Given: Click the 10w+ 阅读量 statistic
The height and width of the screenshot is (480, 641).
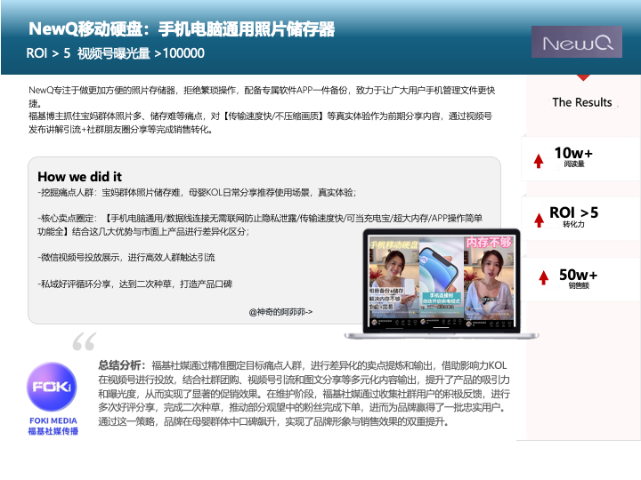Looking at the screenshot, I should [x=573, y=157].
